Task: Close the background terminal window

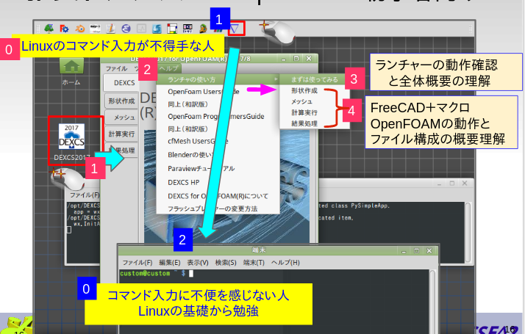Action: pos(465,184)
